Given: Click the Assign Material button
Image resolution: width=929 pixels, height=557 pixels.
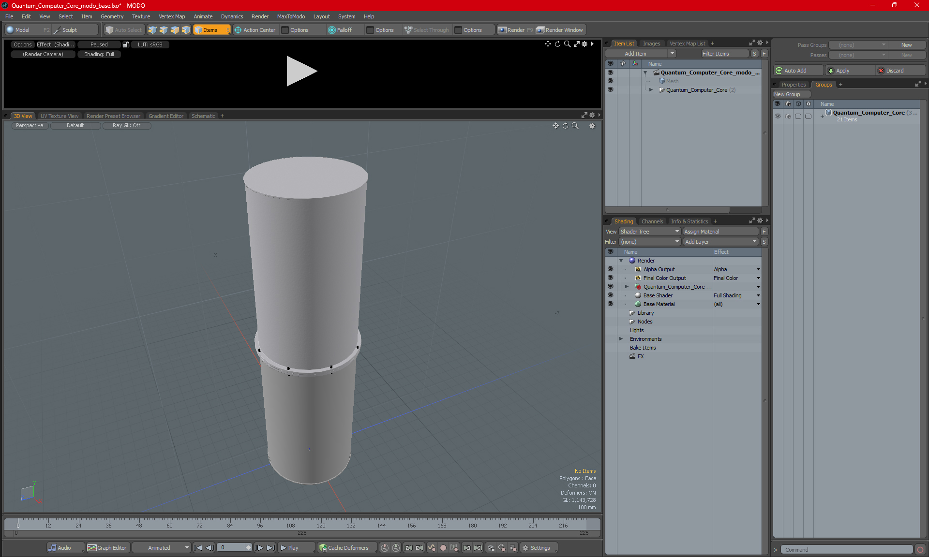Looking at the screenshot, I should [720, 232].
